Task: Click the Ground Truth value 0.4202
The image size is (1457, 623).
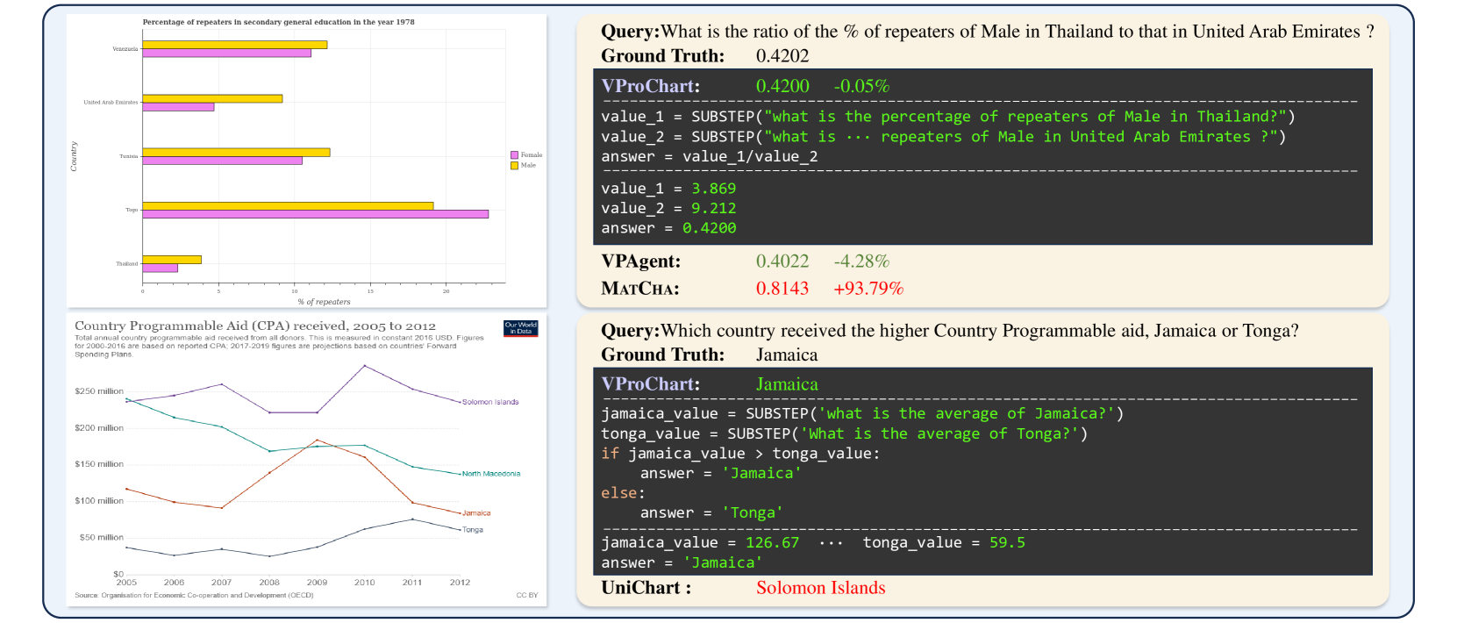Action: click(x=782, y=56)
